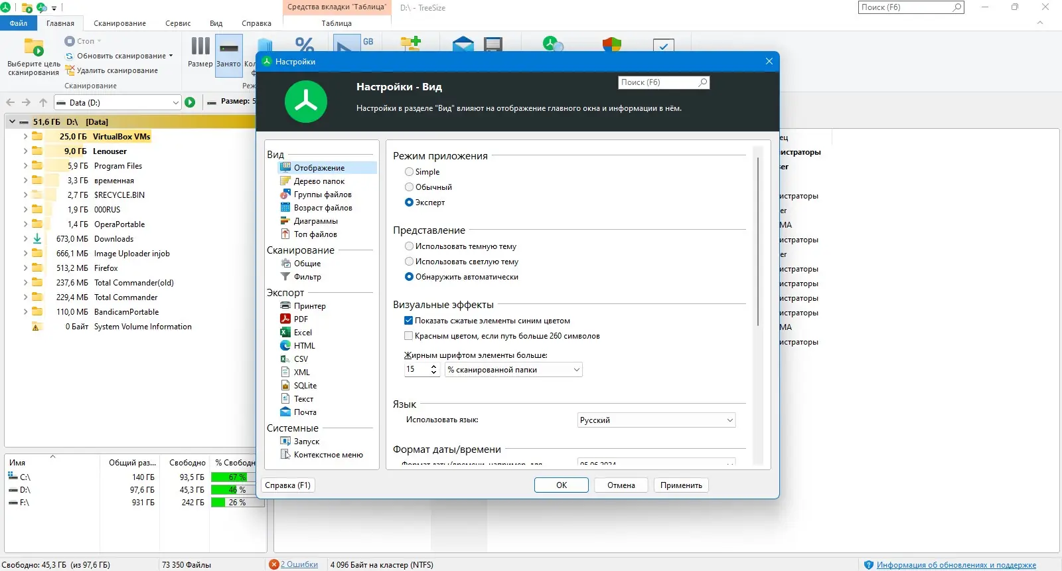Click the green start scan icon

(x=190, y=102)
